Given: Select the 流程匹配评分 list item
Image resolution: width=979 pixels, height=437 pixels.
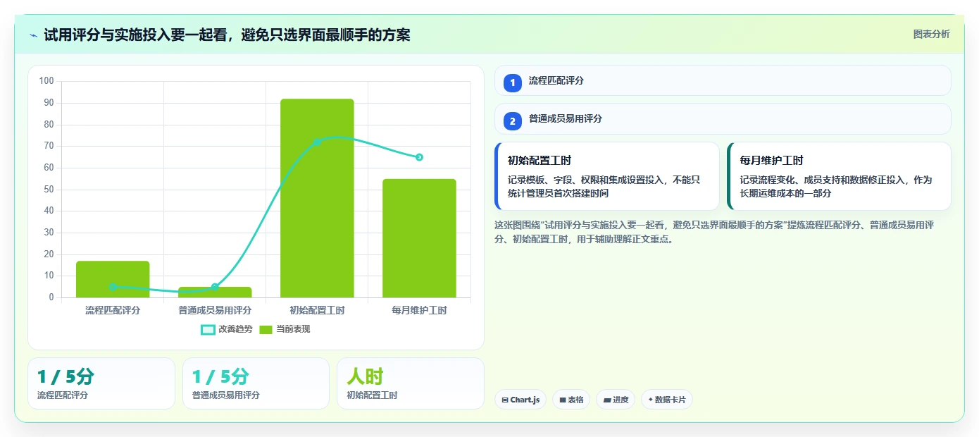Looking at the screenshot, I should click(x=723, y=80).
